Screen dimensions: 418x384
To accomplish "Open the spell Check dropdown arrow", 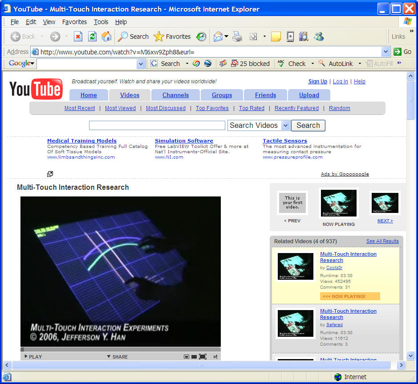I will [x=312, y=64].
